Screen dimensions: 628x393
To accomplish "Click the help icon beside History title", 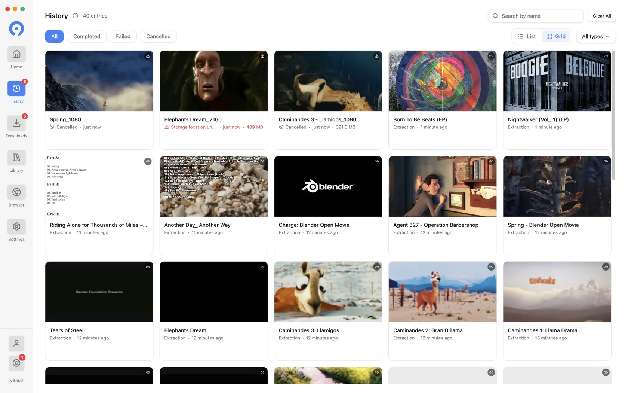I will (75, 16).
